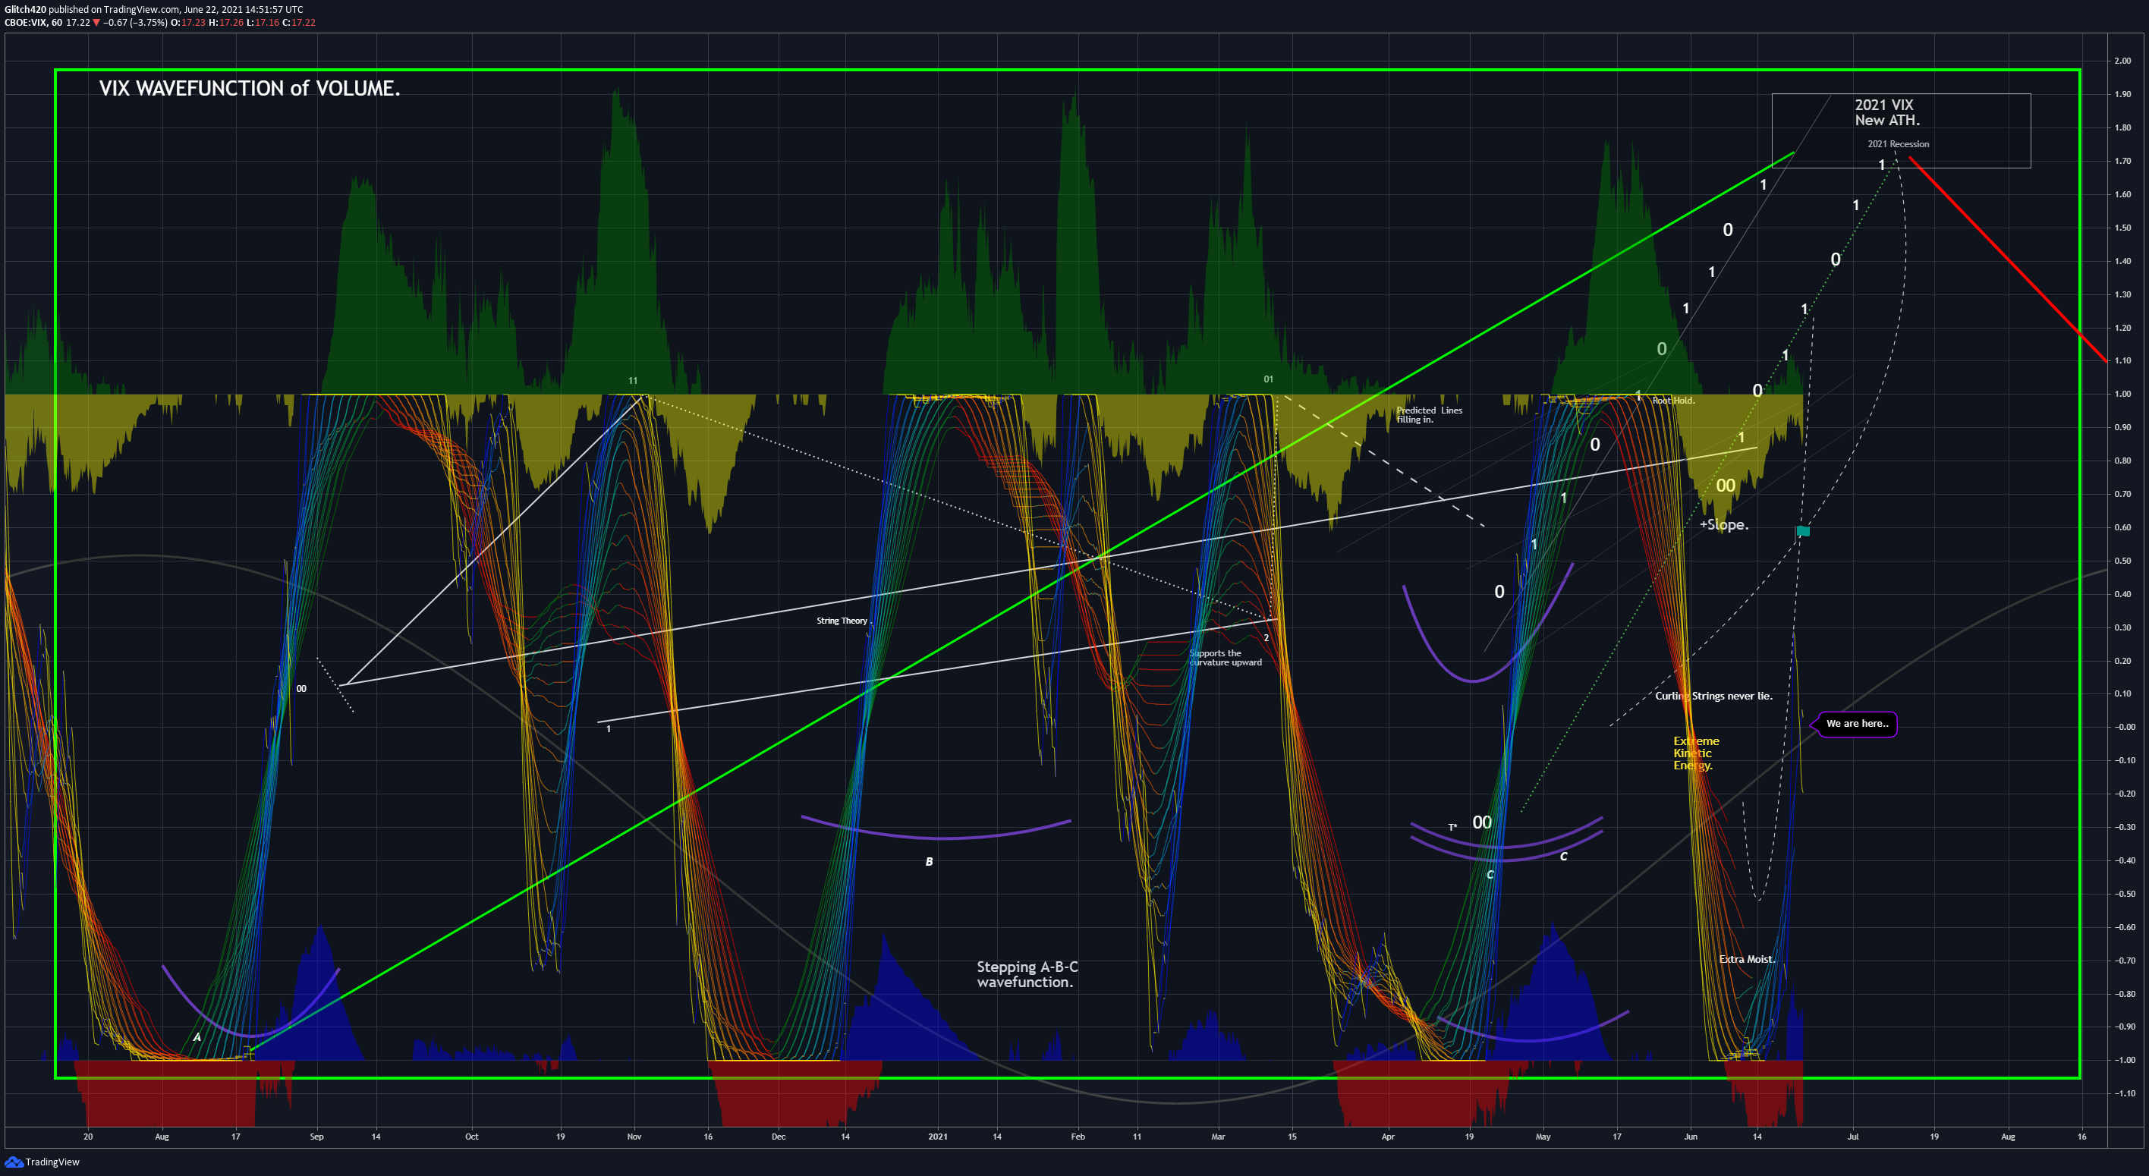Click the 0.60 value on price scale
The width and height of the screenshot is (2149, 1176).
pos(2123,527)
